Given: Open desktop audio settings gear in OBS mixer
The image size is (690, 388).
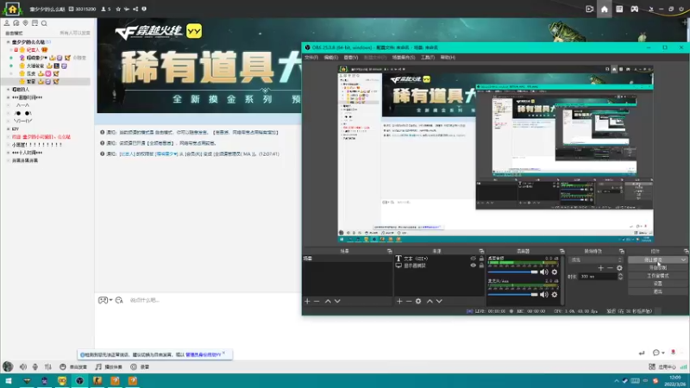Looking at the screenshot, I should (555, 272).
